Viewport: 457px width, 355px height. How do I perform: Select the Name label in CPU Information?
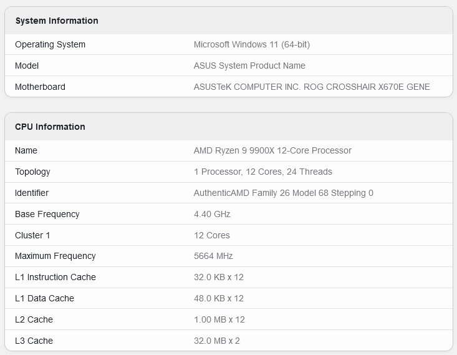pyautogui.click(x=26, y=150)
